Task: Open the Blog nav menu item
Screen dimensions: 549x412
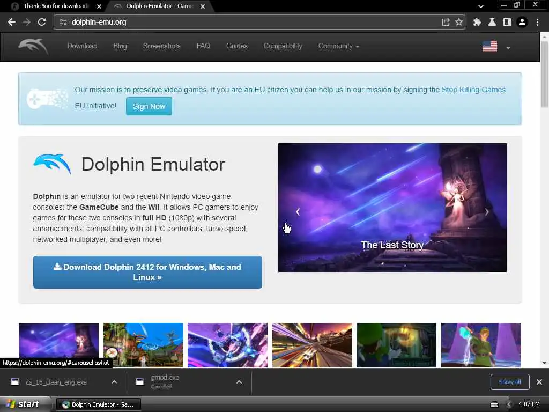Action: pos(120,46)
